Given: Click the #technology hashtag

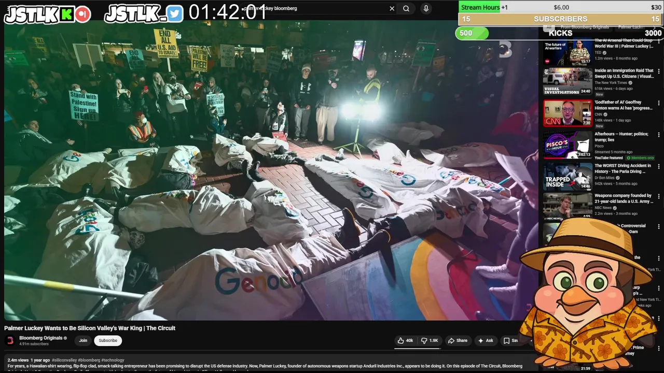Looking at the screenshot, I should [x=113, y=360].
